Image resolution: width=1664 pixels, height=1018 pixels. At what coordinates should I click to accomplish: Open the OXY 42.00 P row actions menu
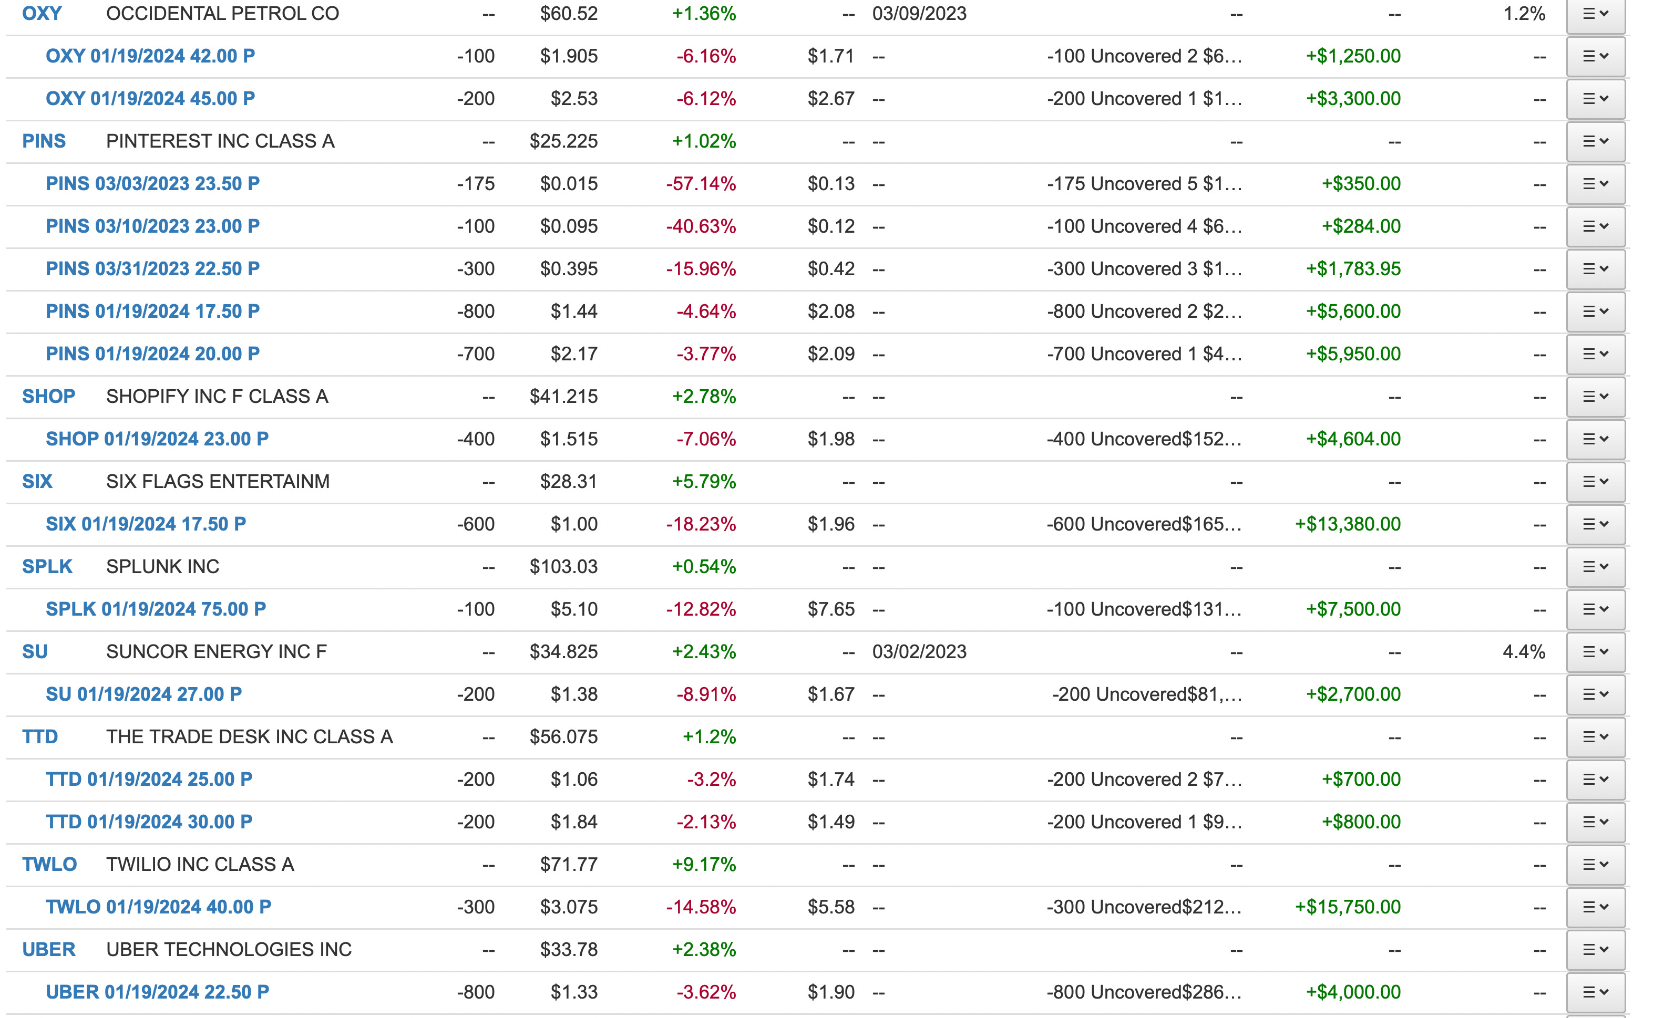(x=1595, y=57)
